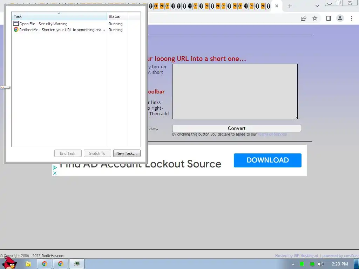Switch to the second Chrome taskbar button
This screenshot has width=359, height=269.
60,264
